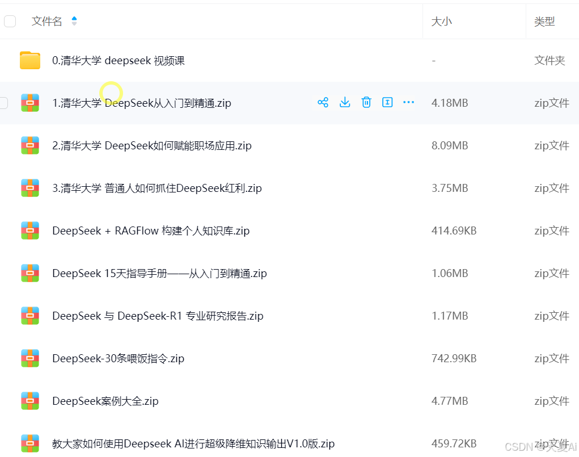The height and width of the screenshot is (457, 579).
Task: Click the zip icon of DeepSeek + RAGFlow 构建个人知识库.zip
Action: tap(30, 230)
